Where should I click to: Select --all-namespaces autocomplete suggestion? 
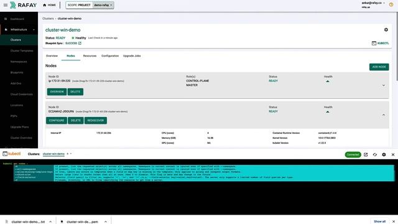(x=25, y=169)
